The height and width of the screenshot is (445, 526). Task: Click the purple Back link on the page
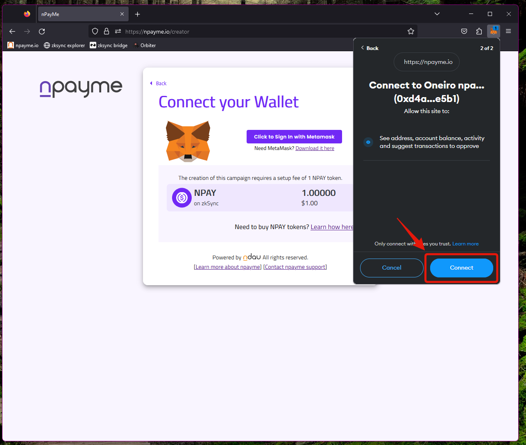158,83
